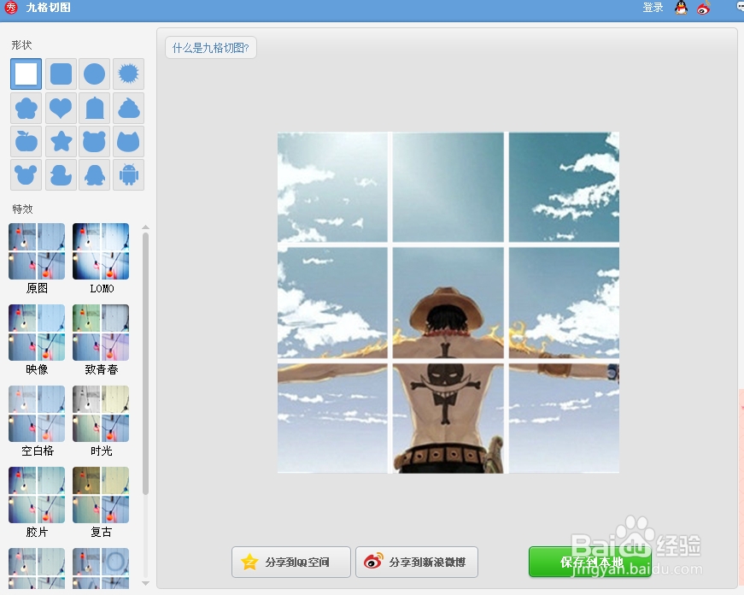Image resolution: width=744 pixels, height=595 pixels.
Task: Select the swirl pile shape
Action: point(129,109)
